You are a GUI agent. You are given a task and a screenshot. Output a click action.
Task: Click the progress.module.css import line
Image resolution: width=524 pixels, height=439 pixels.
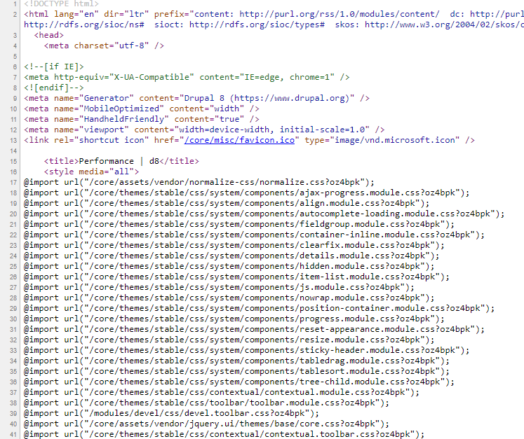(234, 319)
